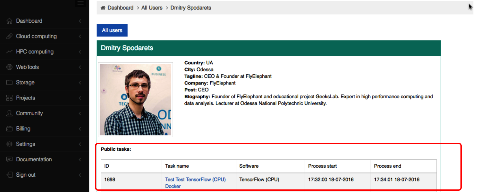Image resolution: width=481 pixels, height=192 pixels.
Task: Click the HPC computing chart icon
Action: point(9,52)
